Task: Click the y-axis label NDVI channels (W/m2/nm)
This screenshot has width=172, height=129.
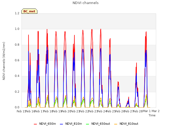Action: (x=4, y=61)
